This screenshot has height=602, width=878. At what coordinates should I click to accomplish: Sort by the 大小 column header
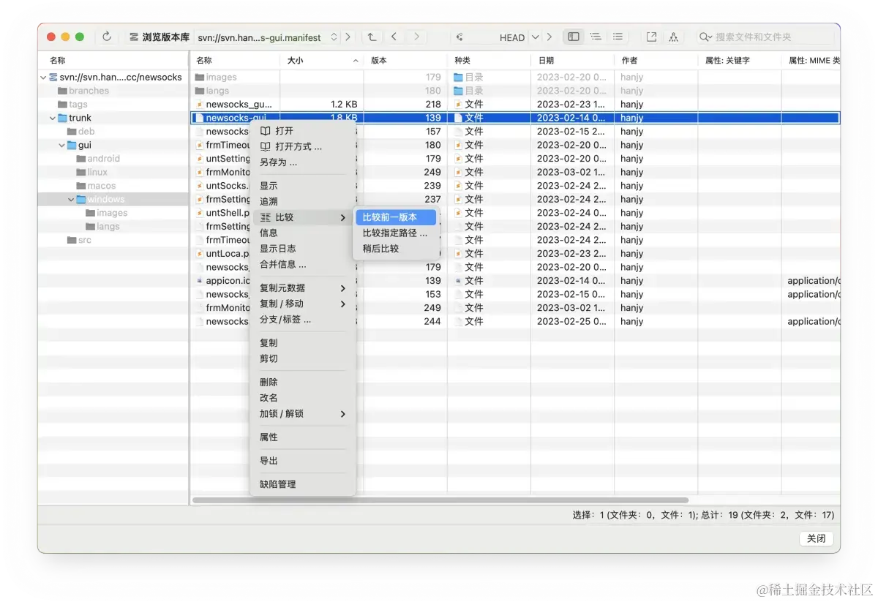[x=322, y=61]
